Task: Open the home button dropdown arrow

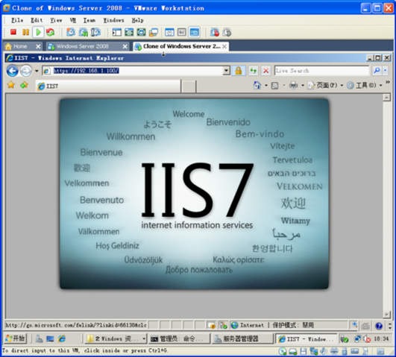Action: [266, 86]
